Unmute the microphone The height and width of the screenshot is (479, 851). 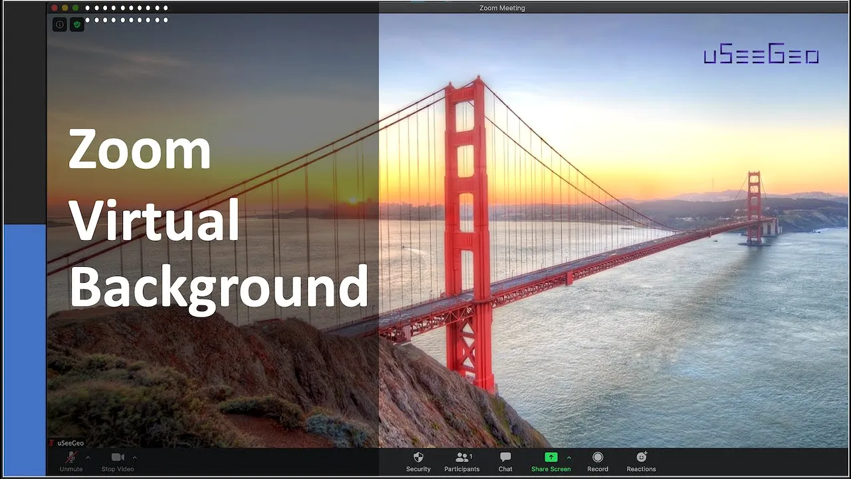(x=71, y=462)
